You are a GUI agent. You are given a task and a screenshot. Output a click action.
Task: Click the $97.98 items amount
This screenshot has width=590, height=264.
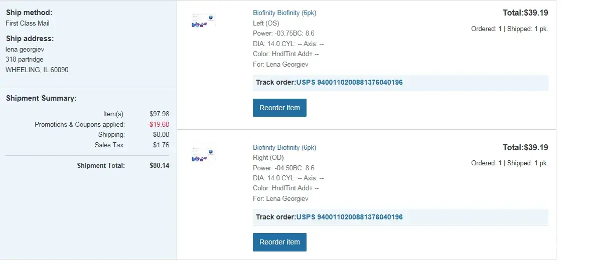click(x=159, y=114)
